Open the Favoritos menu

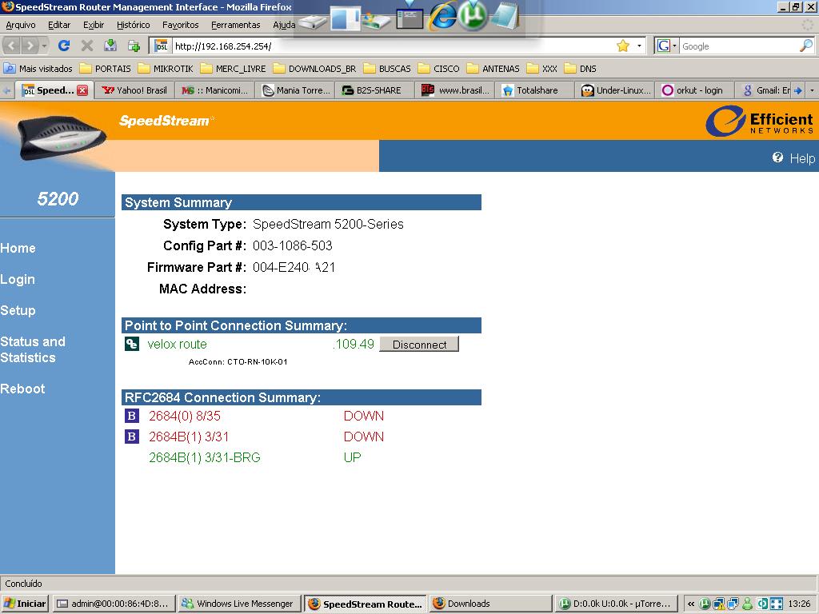coord(180,25)
